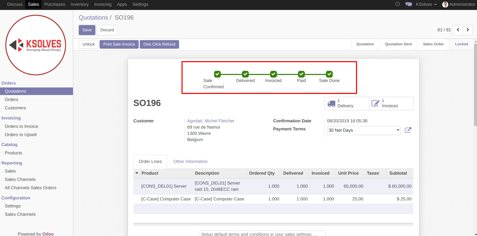The width and height of the screenshot is (477, 236).
Task: Open the 30 Net Days dropdown
Action: [x=364, y=130]
